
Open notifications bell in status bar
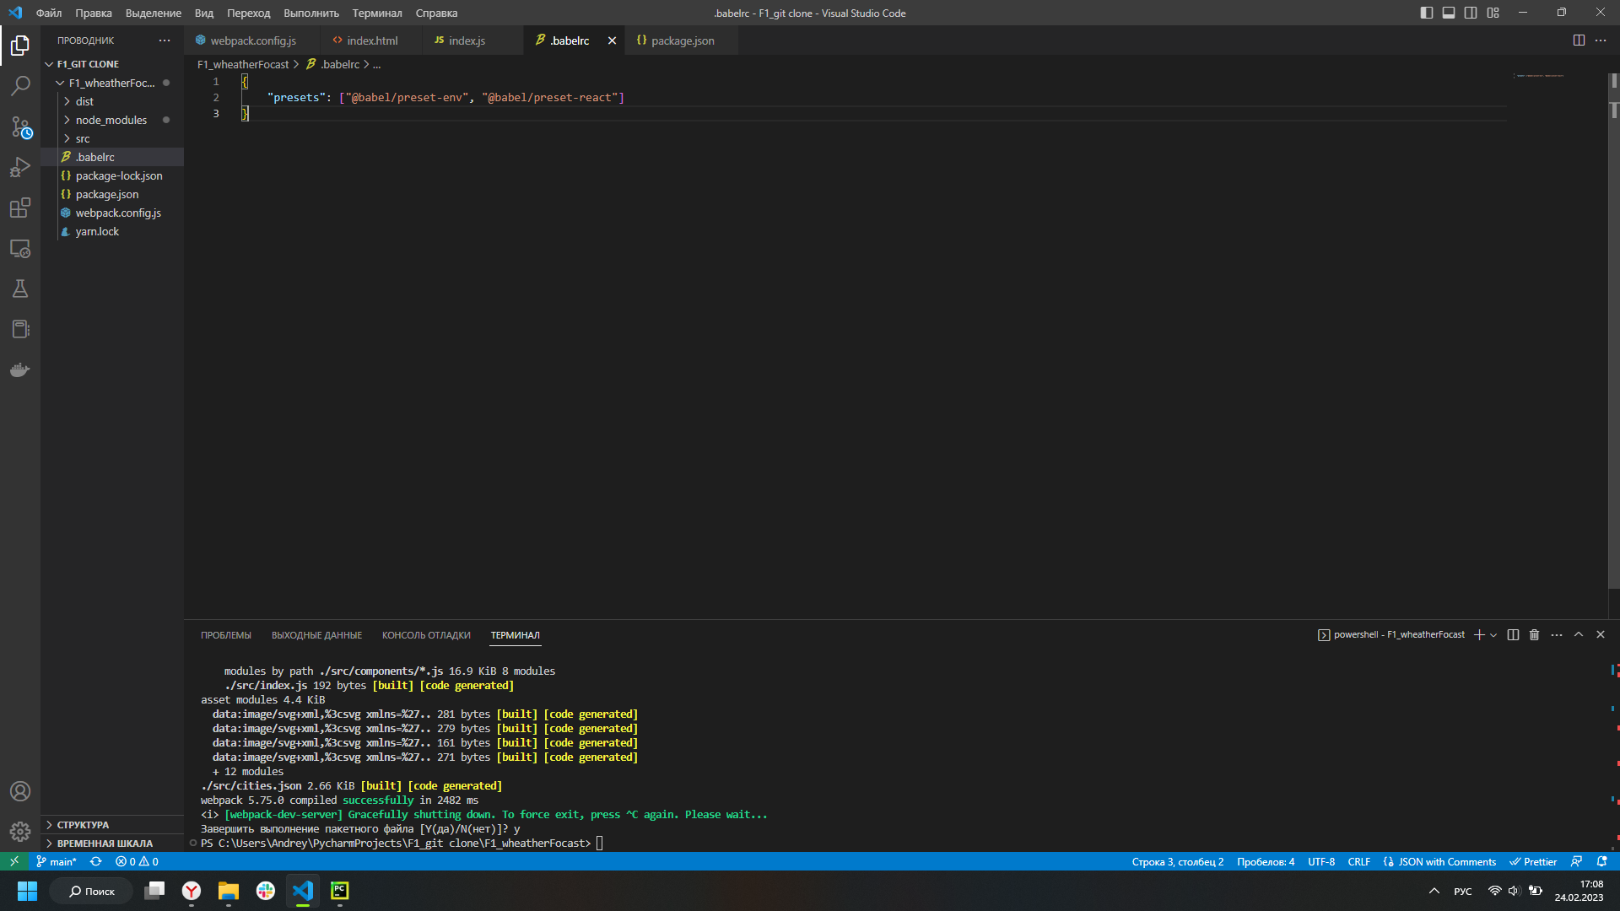[1602, 861]
